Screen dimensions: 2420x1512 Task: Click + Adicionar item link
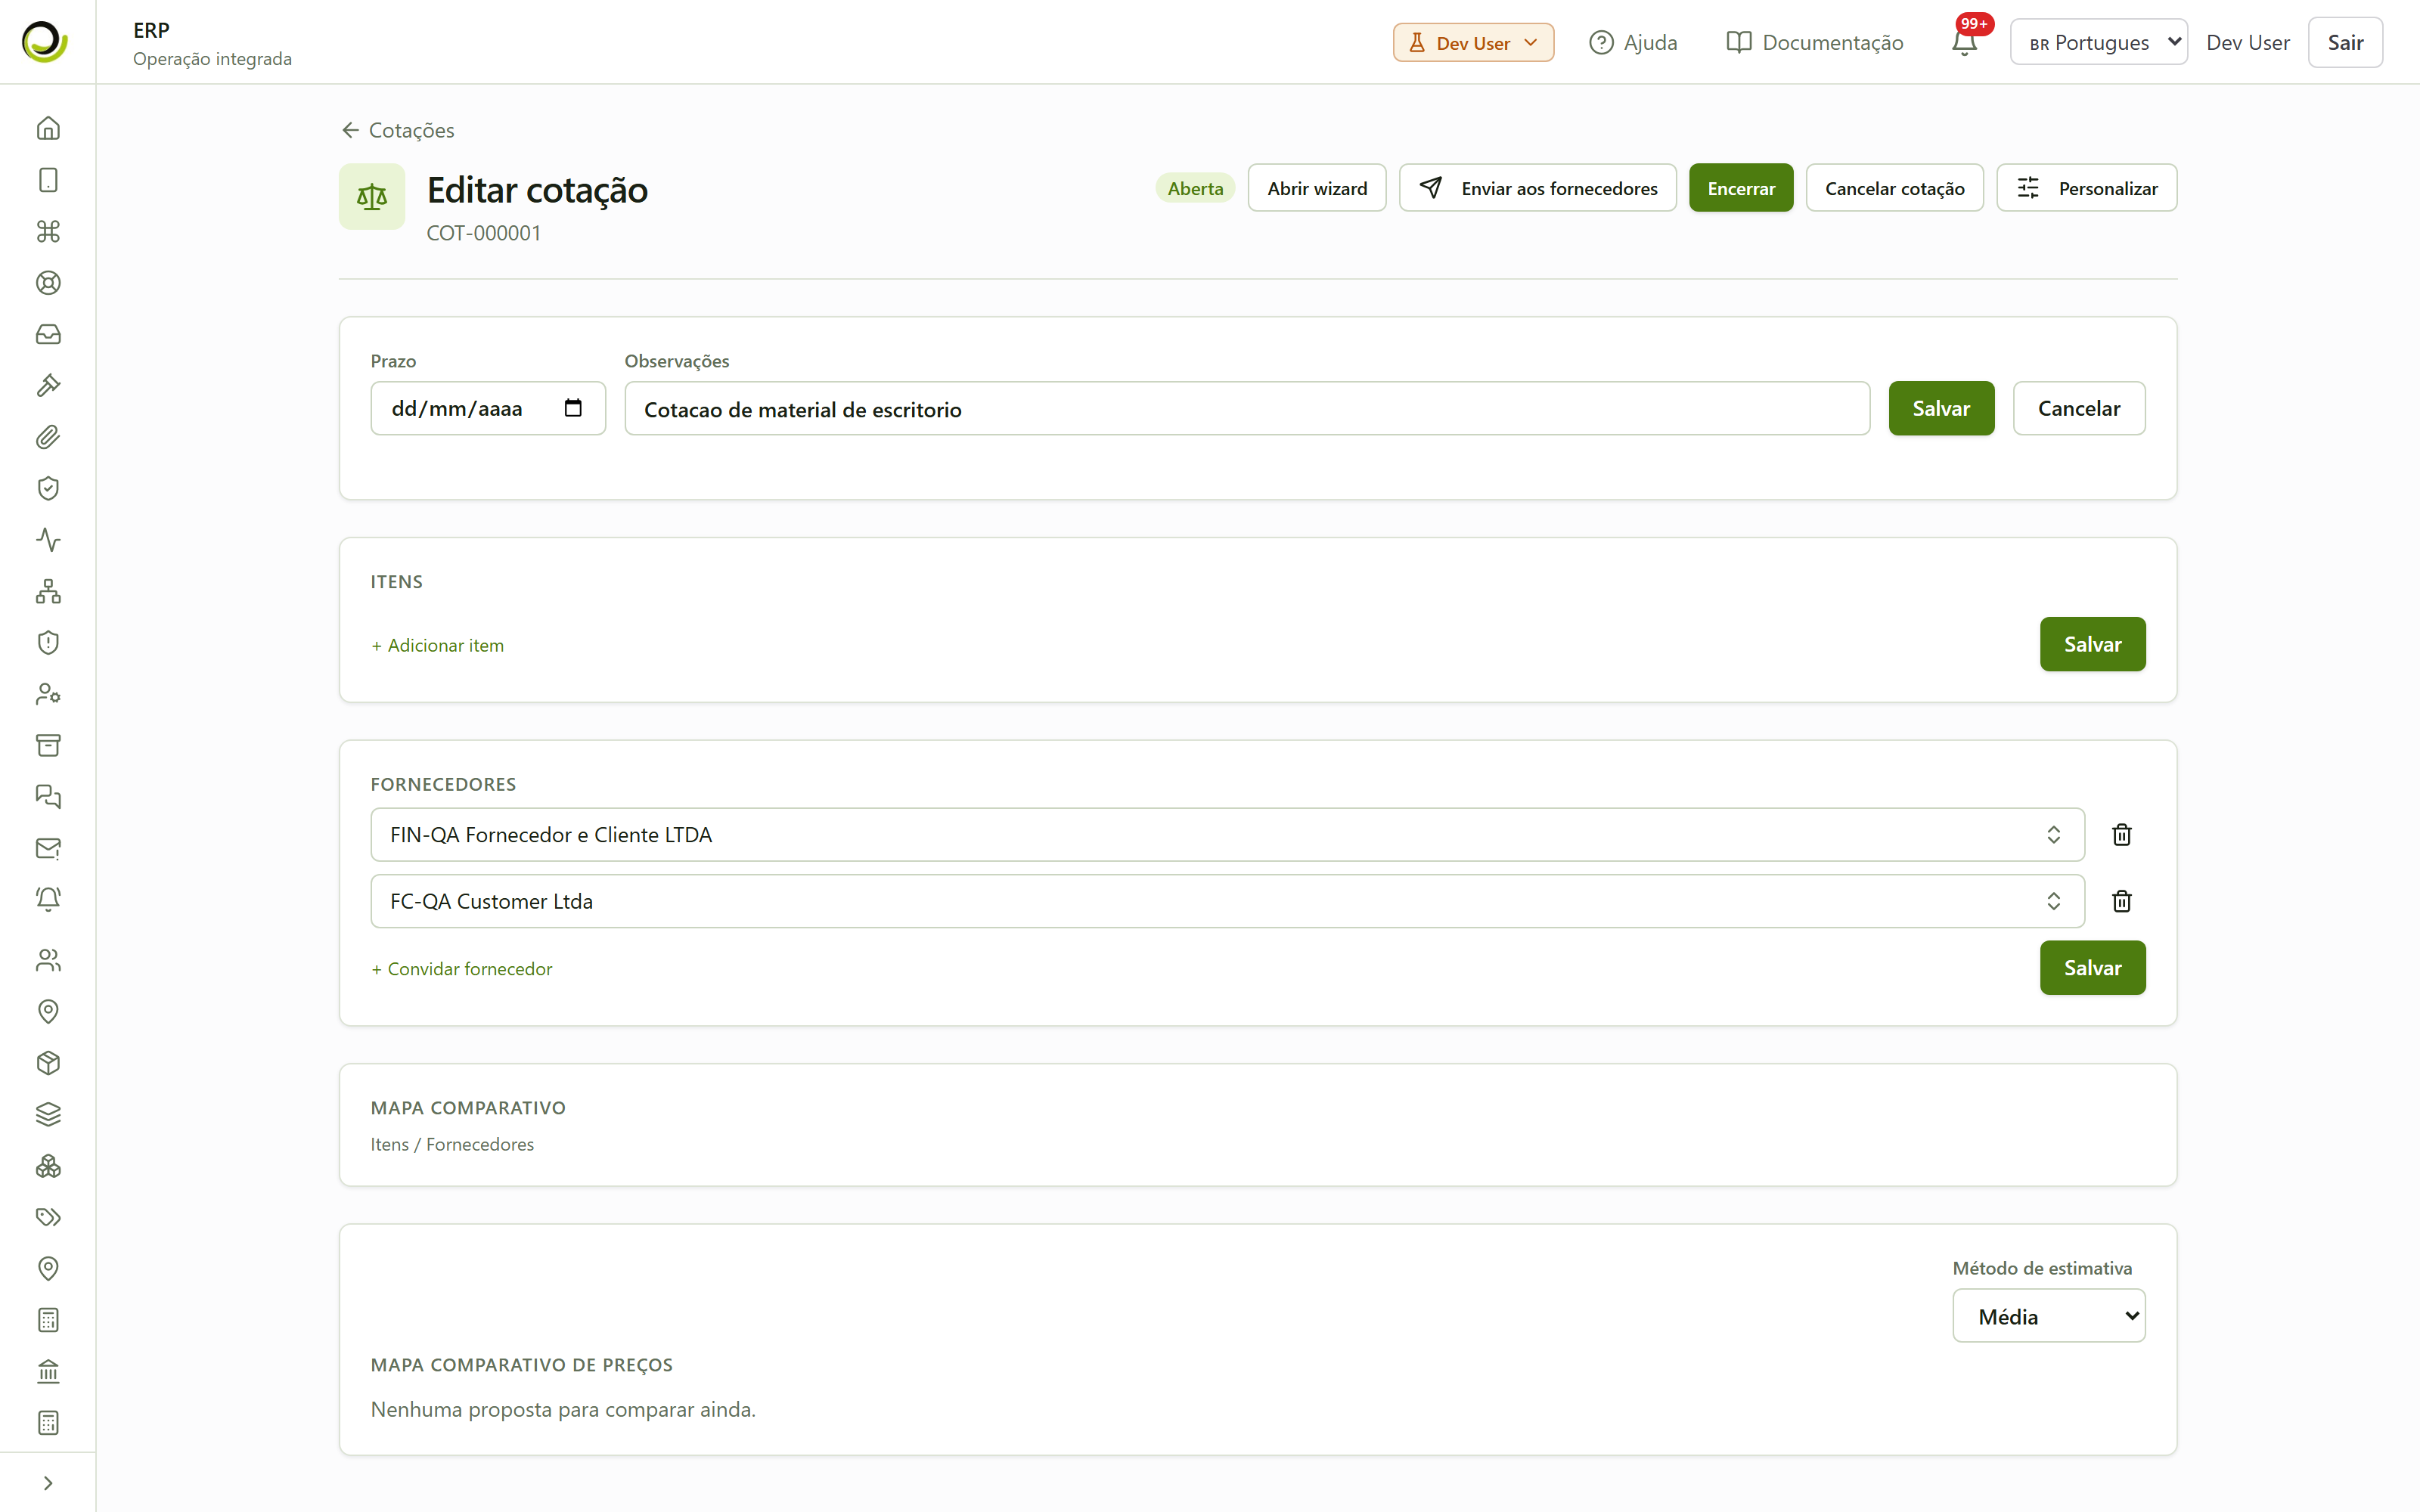(x=438, y=646)
